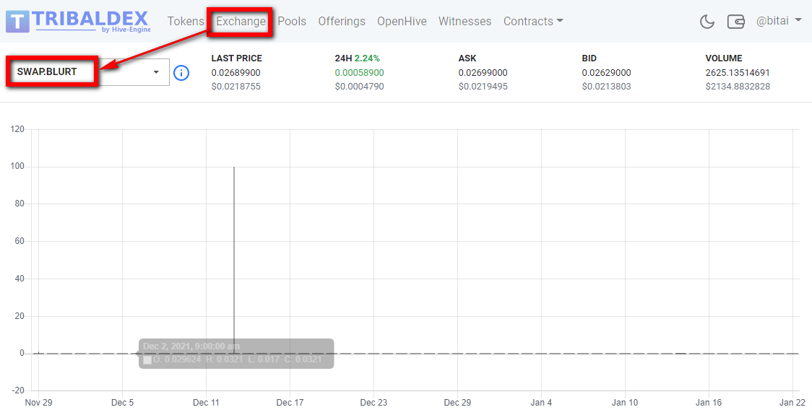This screenshot has height=415, width=812.
Task: Go to OpenHive
Action: 402,21
